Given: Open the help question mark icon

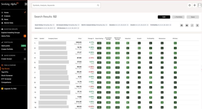Looking at the screenshot, I should tap(189, 5).
